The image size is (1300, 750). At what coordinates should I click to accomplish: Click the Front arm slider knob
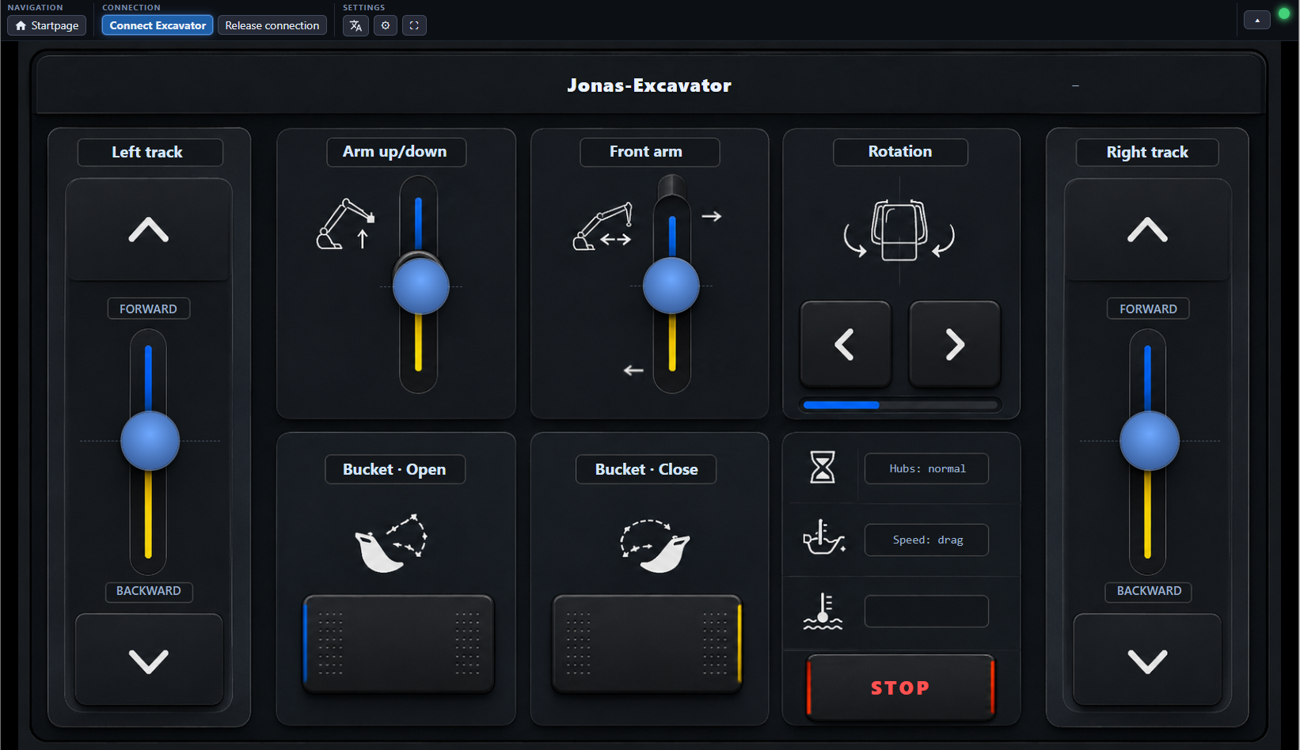point(671,286)
